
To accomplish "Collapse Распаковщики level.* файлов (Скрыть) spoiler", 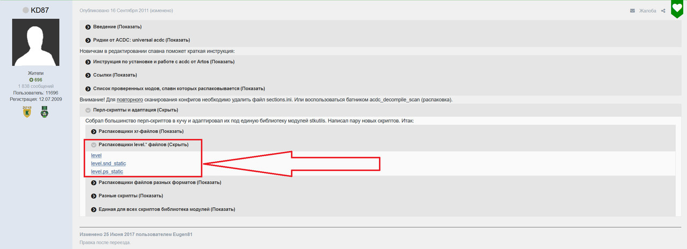I will (140, 145).
